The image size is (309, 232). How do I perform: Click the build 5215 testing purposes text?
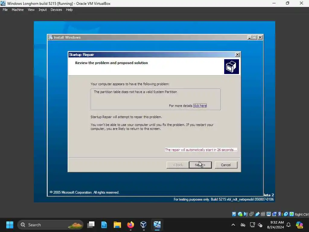224,199
